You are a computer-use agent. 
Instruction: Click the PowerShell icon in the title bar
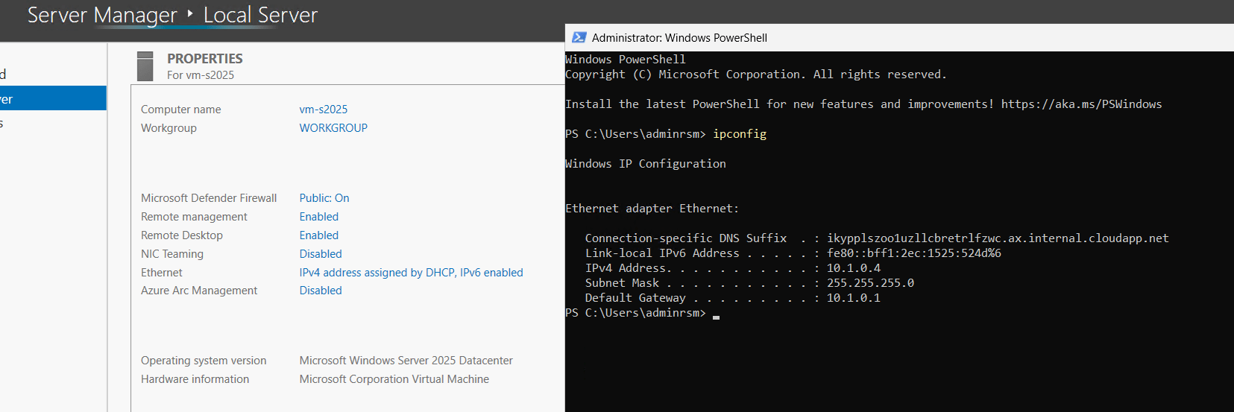[x=579, y=37]
